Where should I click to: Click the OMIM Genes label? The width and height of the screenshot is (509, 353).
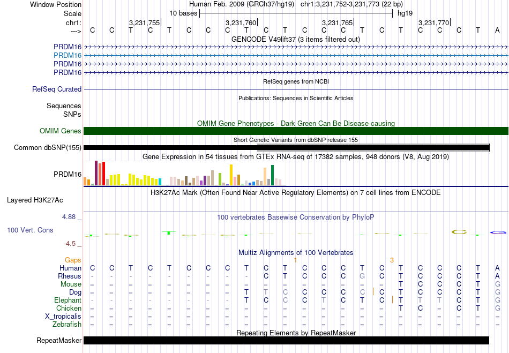[61, 131]
